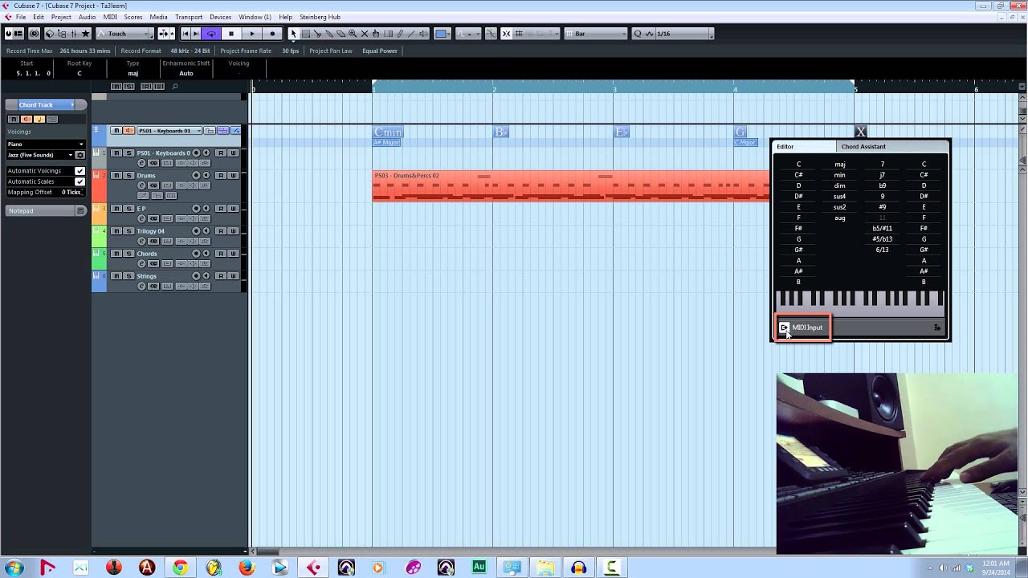
Task: Toggle the transport Cycle button
Action: (x=212, y=34)
